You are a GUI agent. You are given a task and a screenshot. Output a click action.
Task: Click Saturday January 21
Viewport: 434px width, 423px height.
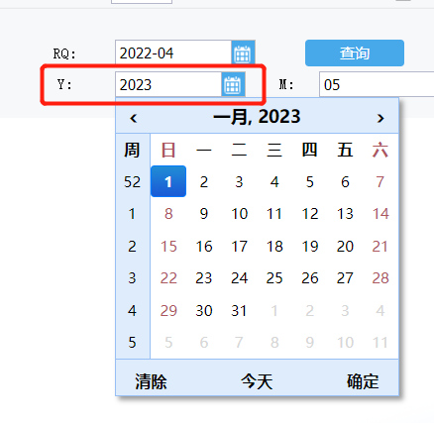tap(380, 247)
